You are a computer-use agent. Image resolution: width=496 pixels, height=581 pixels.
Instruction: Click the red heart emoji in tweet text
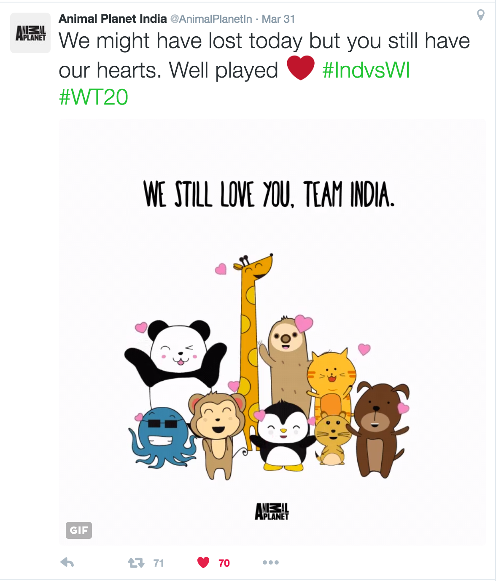click(x=300, y=68)
